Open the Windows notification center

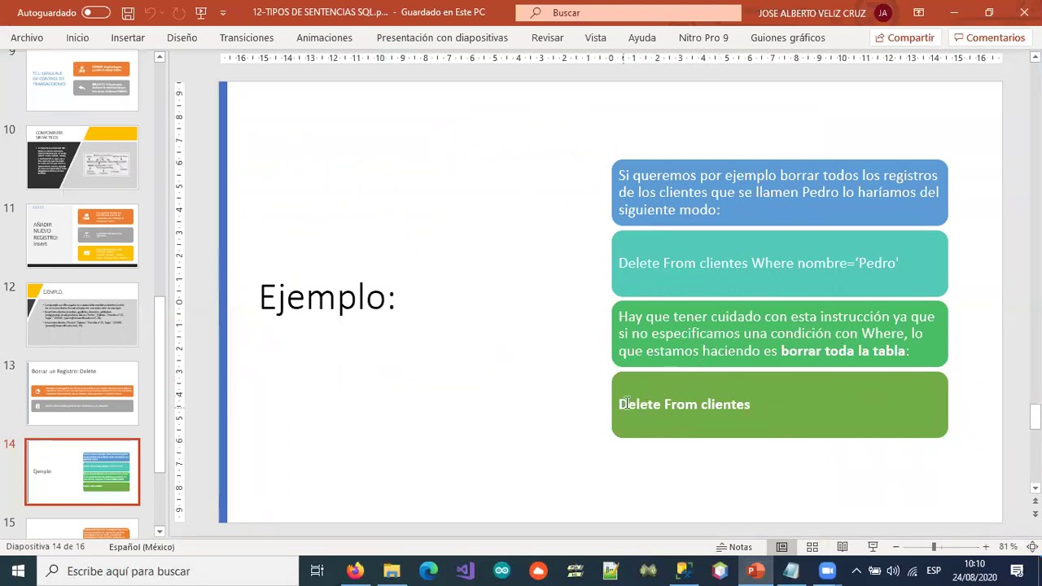[1017, 571]
